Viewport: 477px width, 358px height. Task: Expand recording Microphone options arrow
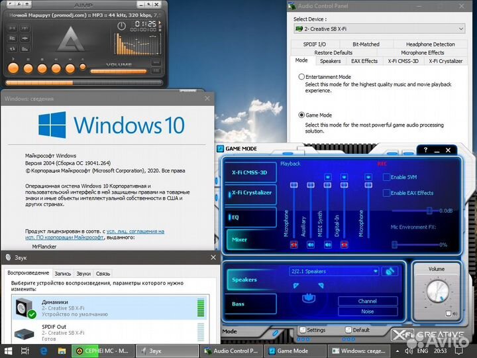tap(368, 177)
